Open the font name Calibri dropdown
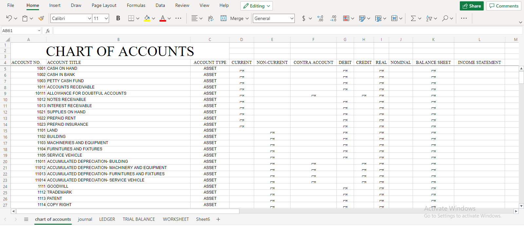 [x=89, y=18]
